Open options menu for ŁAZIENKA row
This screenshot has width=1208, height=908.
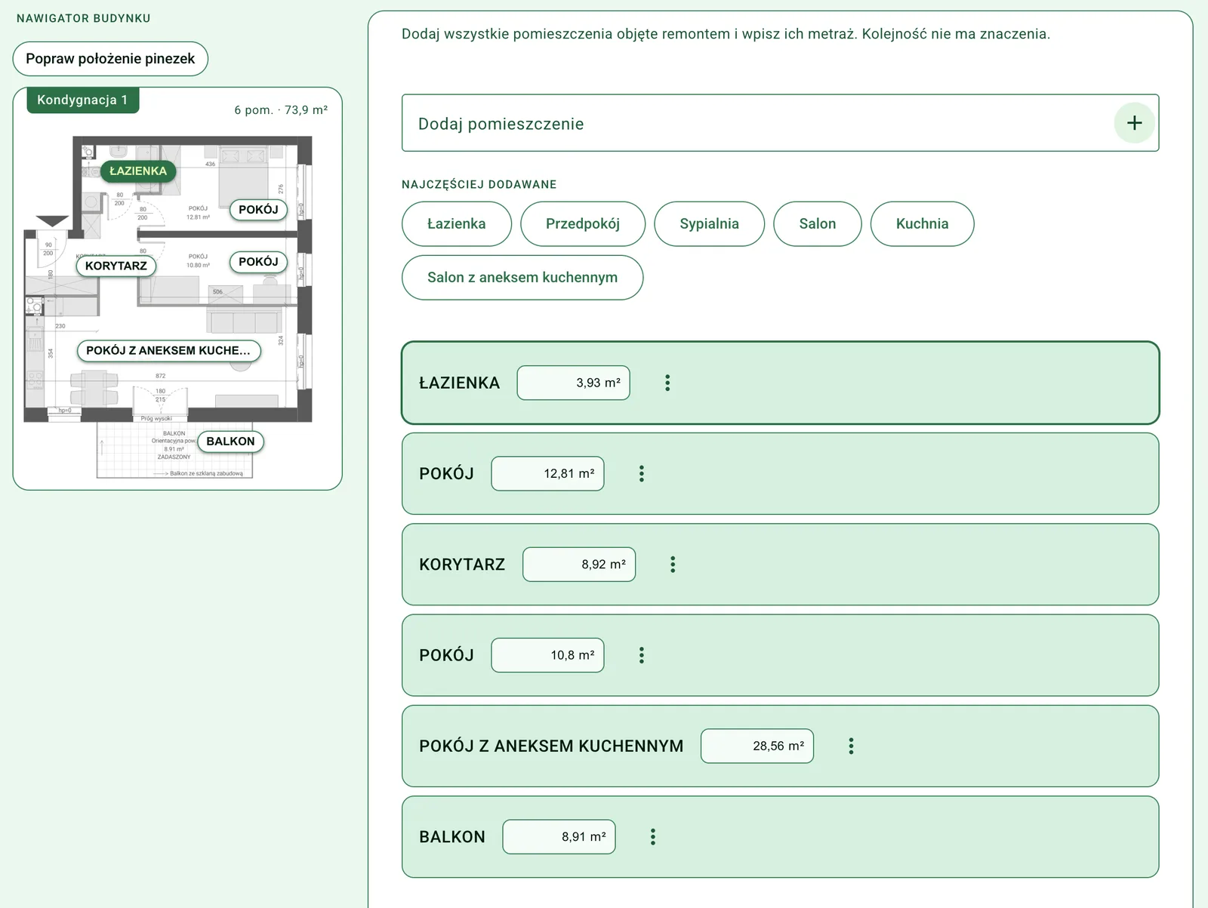667,383
